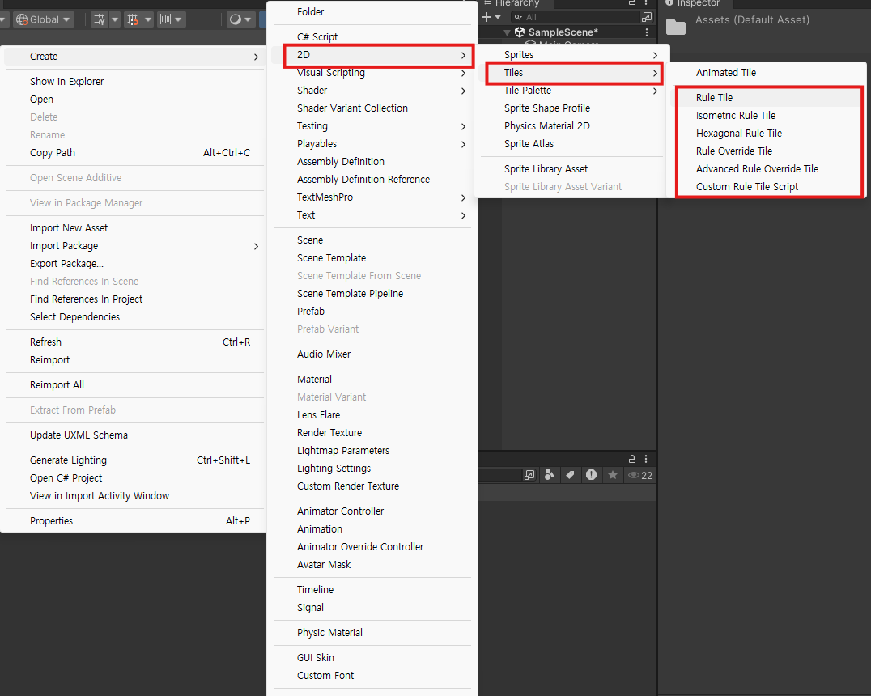The width and height of the screenshot is (871, 696).
Task: Open Properties... from context menu
Action: 133,521
